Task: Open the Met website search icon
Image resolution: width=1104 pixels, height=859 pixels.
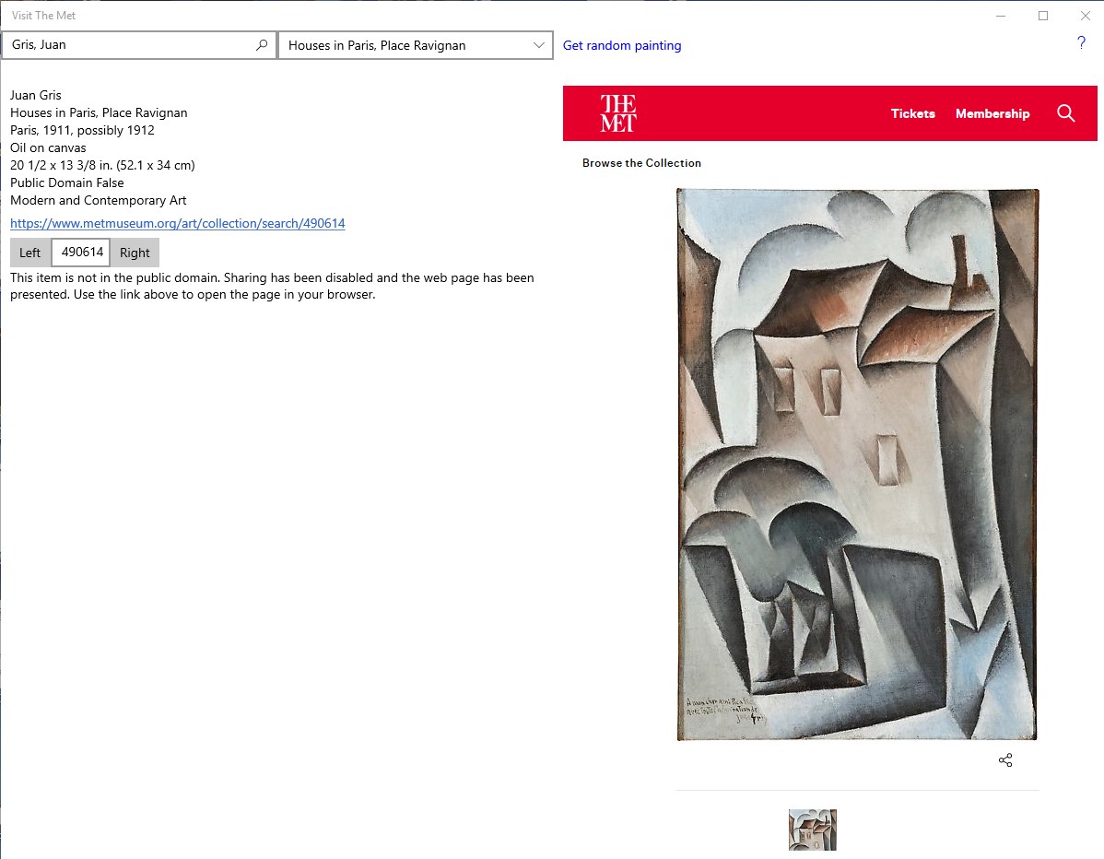Action: point(1065,113)
